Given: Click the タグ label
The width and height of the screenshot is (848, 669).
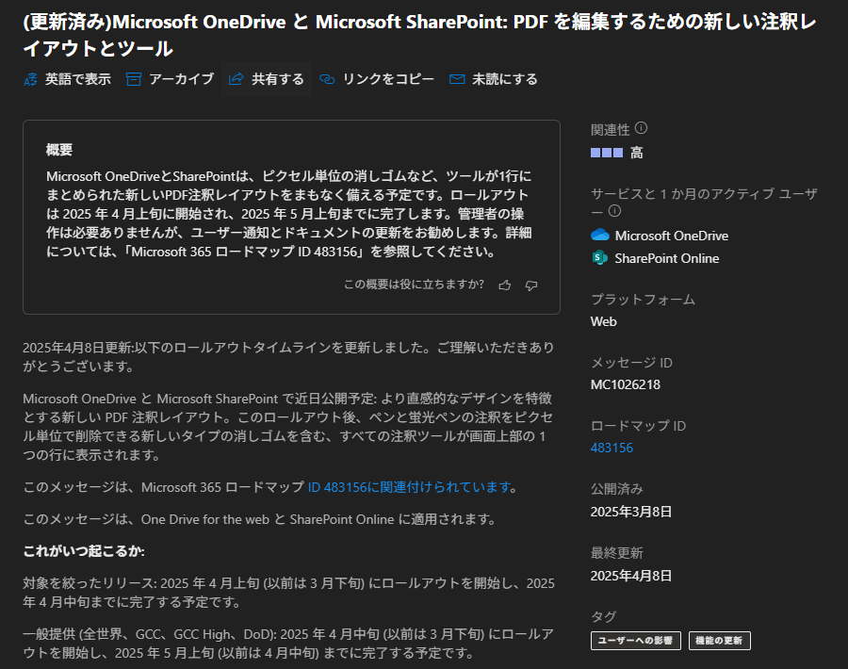Looking at the screenshot, I should click(x=604, y=616).
